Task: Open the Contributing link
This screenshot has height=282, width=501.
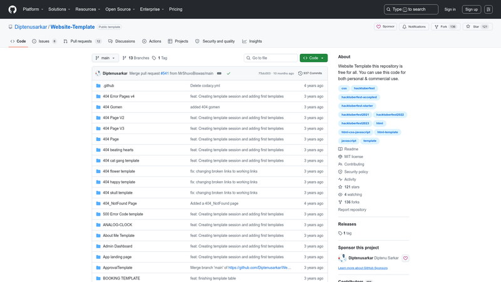Action: pos(351,164)
